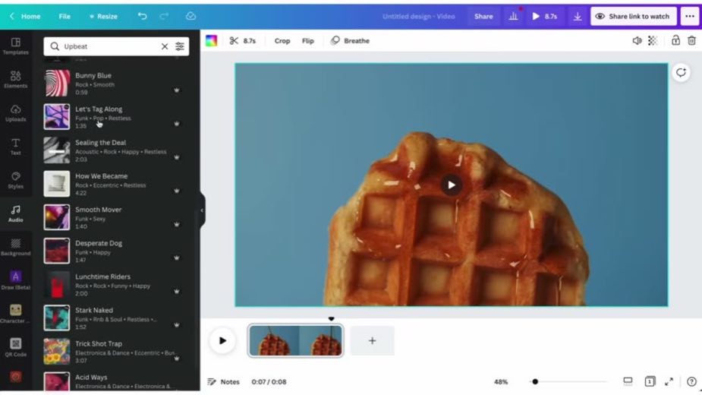702x395 pixels.
Task: Preview the video with the 8.7s play button
Action: 544,16
